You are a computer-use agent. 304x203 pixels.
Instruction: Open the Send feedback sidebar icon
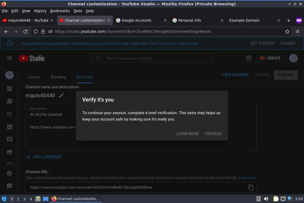9,186
